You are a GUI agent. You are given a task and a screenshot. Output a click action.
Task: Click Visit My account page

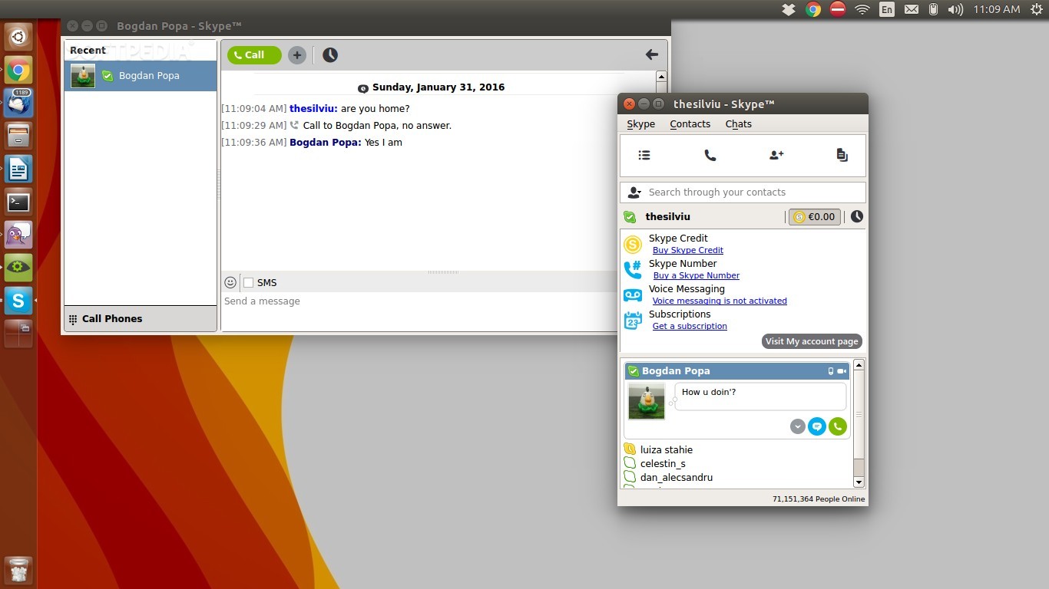811,341
